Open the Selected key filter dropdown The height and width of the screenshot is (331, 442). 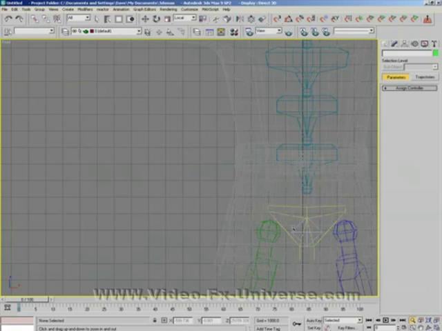tap(343, 320)
